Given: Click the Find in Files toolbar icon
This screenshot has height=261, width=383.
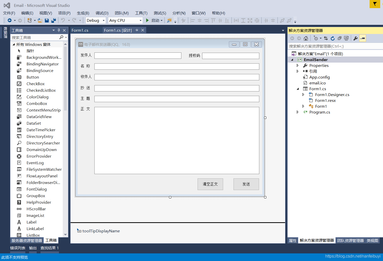Looking at the screenshot, I should pyautogui.click(x=169, y=21).
